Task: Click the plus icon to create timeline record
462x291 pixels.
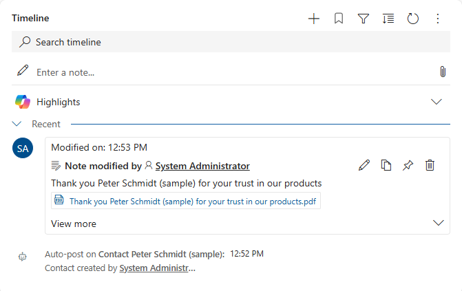Action: [314, 19]
